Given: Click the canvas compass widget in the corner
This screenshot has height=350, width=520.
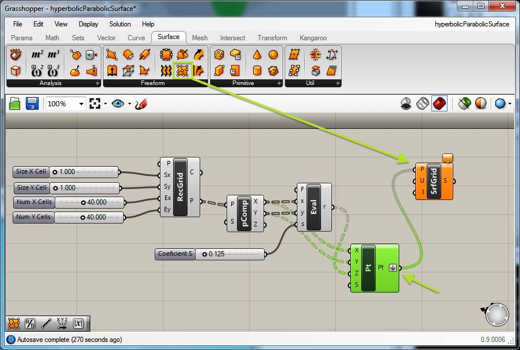Looking at the screenshot, I should click(496, 314).
